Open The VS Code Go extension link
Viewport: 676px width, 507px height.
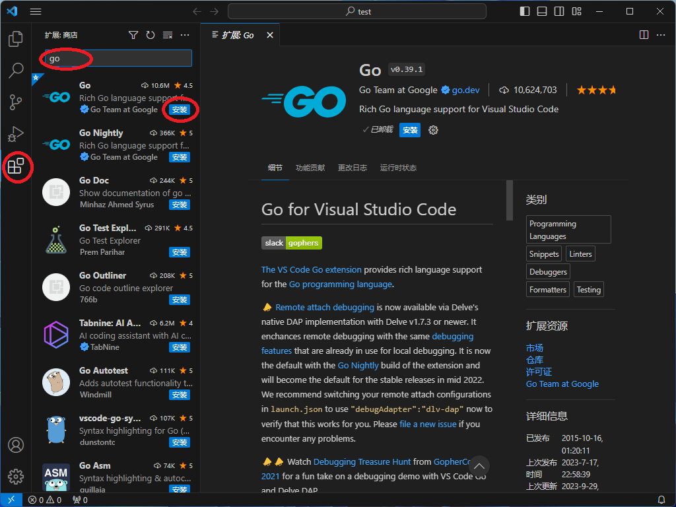click(x=312, y=270)
